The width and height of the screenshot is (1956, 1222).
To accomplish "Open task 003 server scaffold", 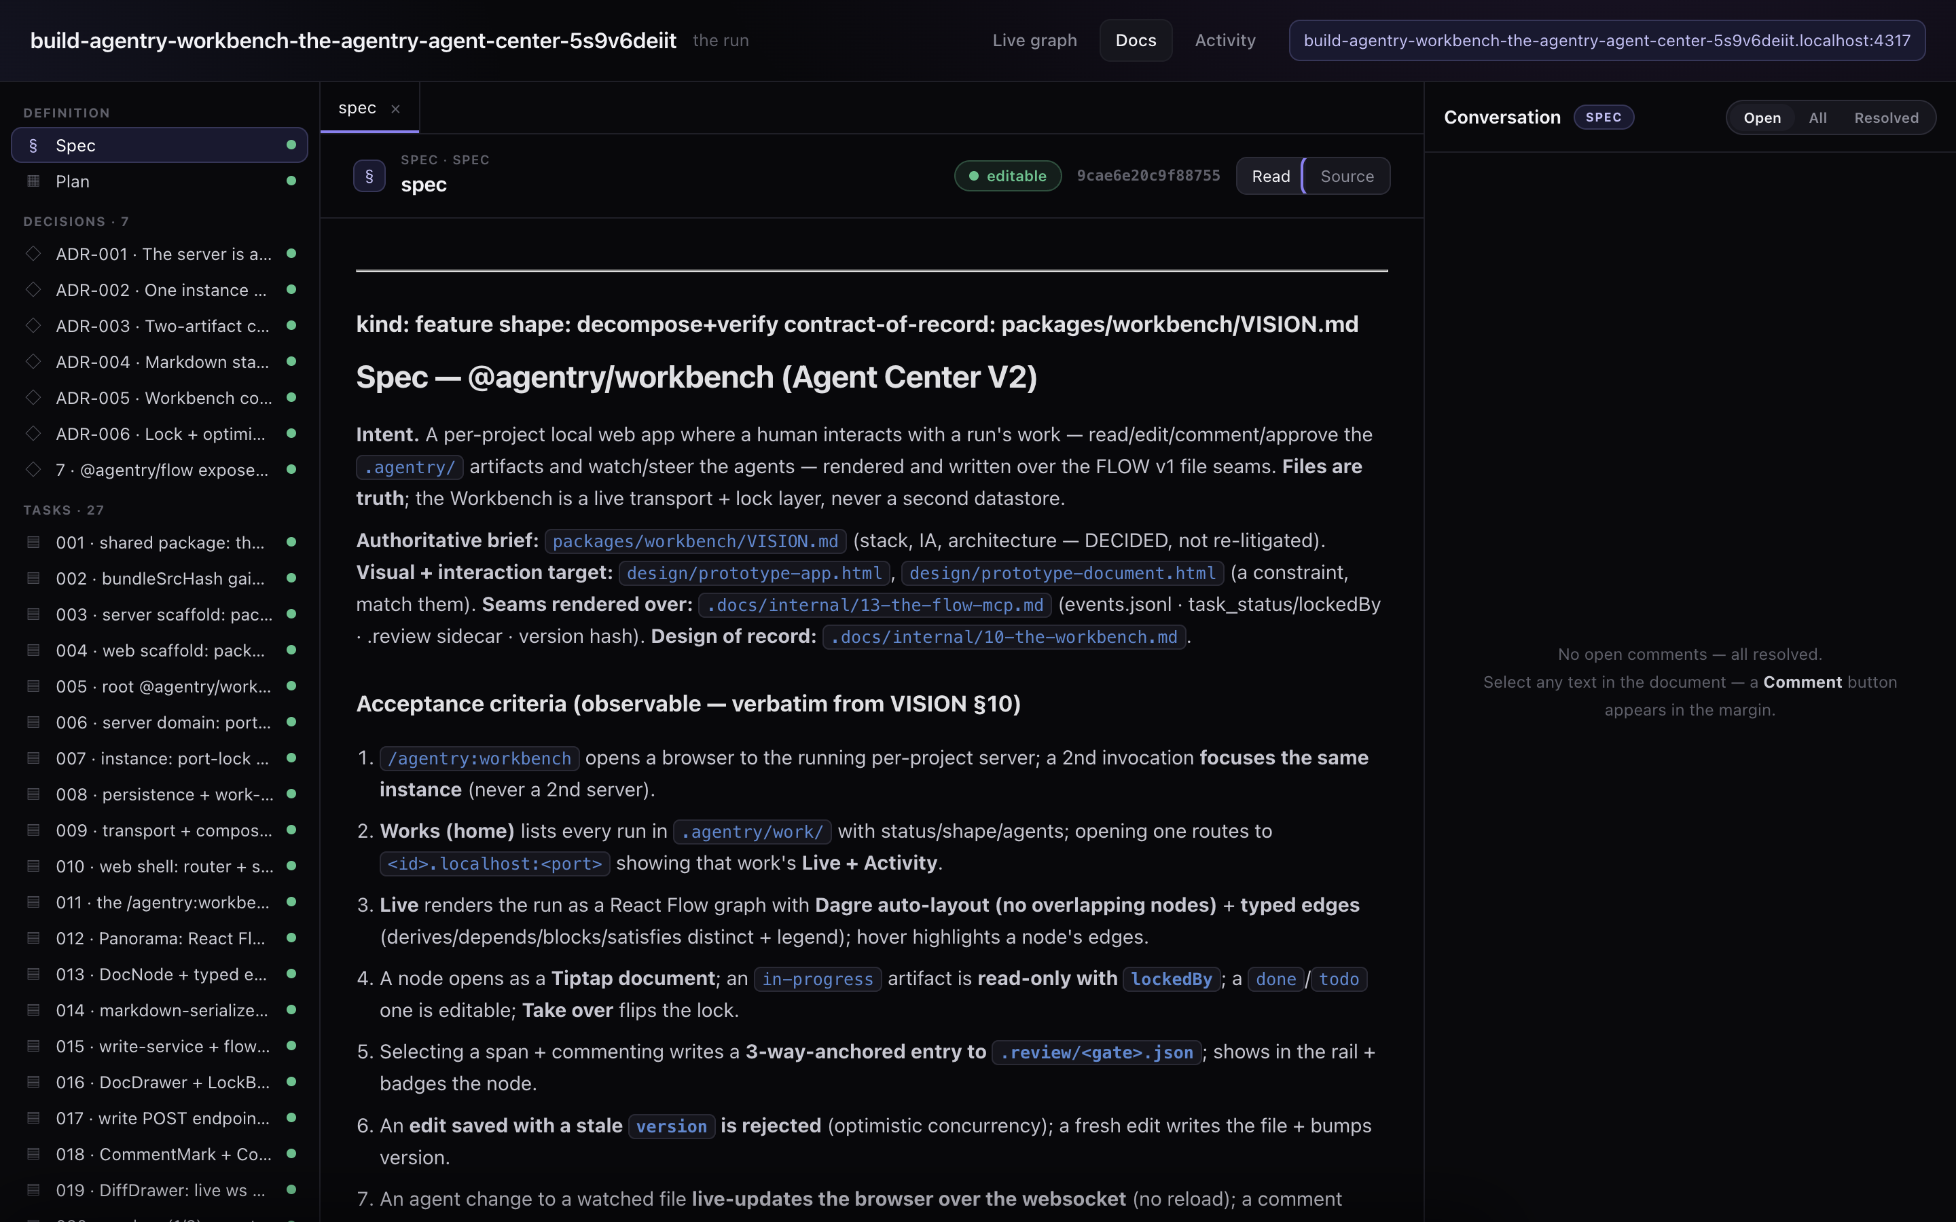I will tap(159, 614).
